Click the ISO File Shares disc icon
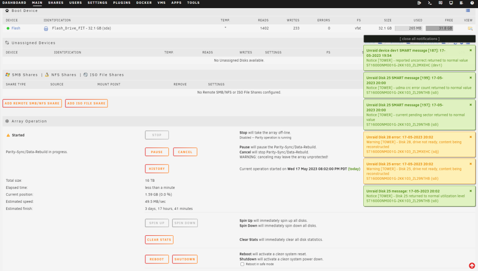Screen dimensions: 478x271 (x=86, y=75)
